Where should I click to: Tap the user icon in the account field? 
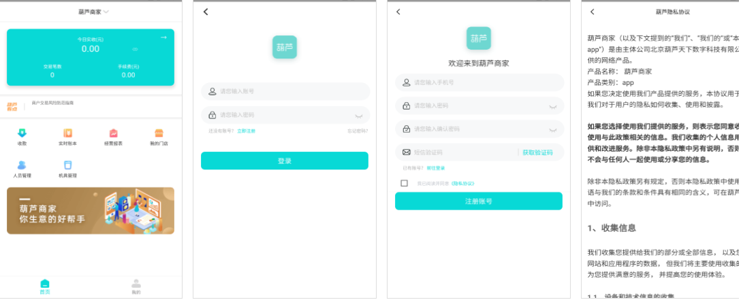click(x=212, y=92)
